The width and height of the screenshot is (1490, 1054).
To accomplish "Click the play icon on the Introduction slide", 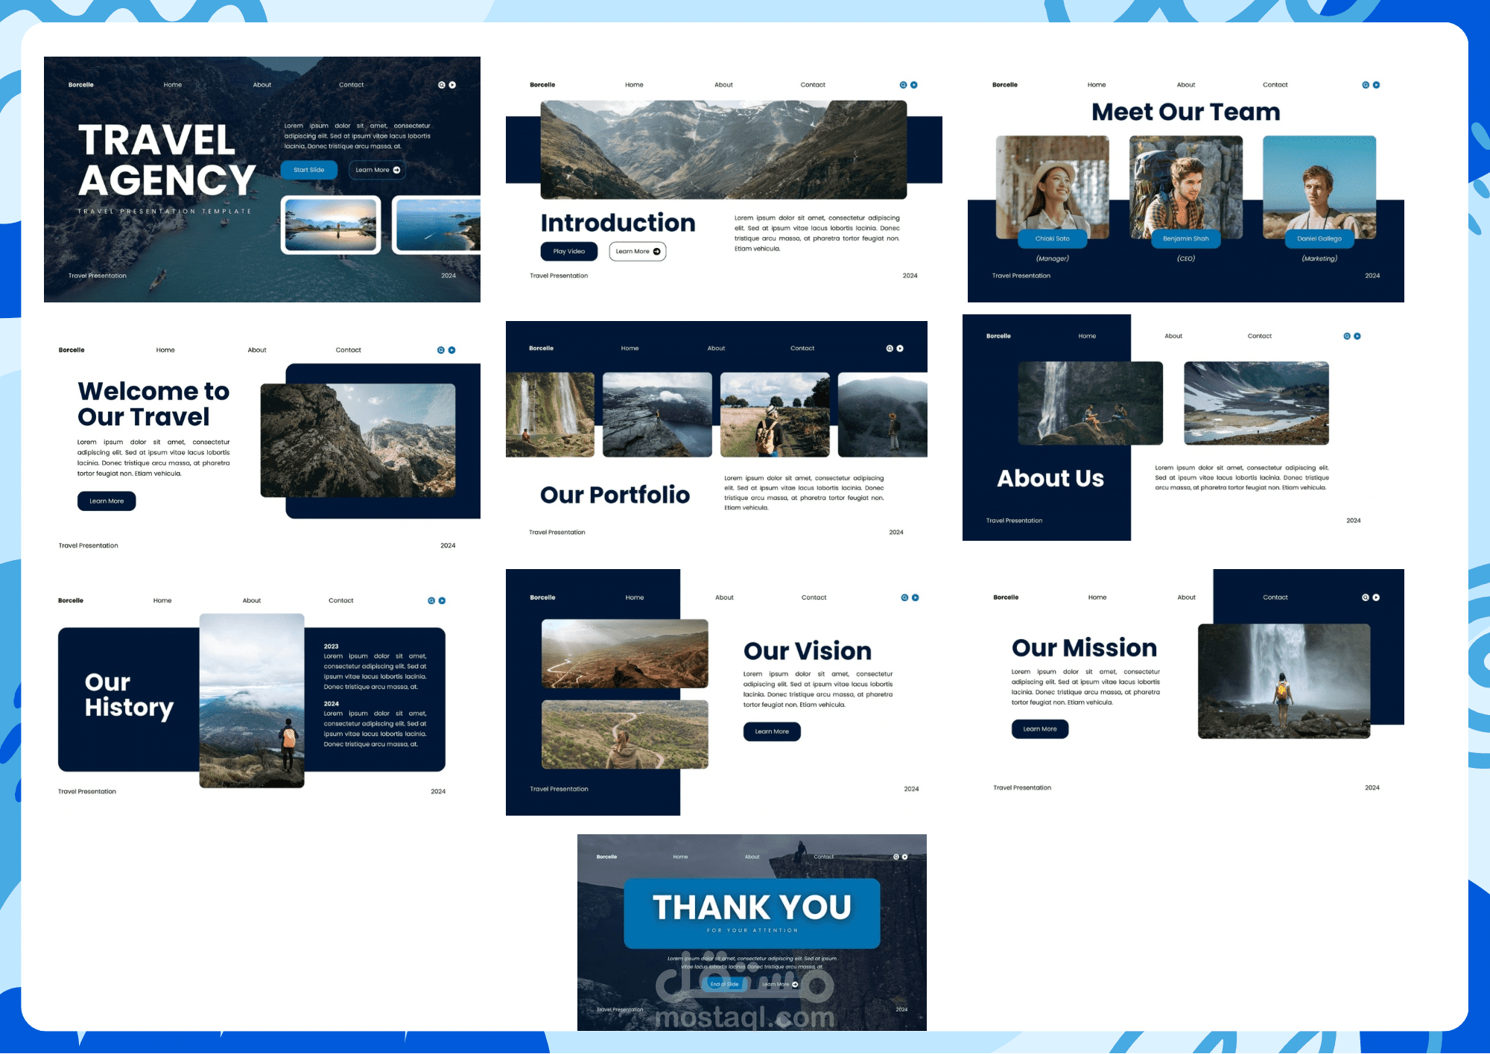I will pyautogui.click(x=914, y=85).
